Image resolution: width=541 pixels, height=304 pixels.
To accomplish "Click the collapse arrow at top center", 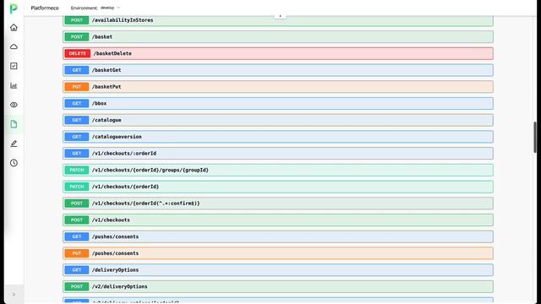I will point(280,17).
